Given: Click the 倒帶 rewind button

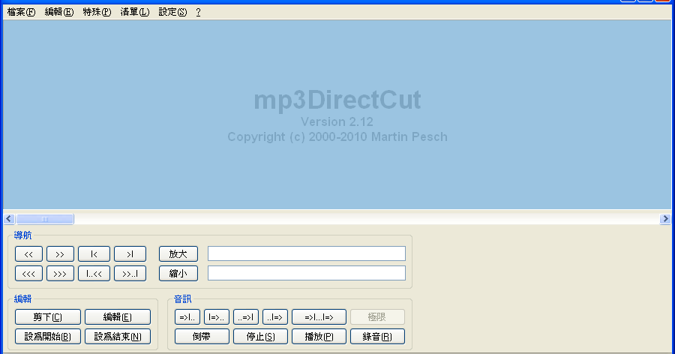Looking at the screenshot, I should [x=202, y=336].
